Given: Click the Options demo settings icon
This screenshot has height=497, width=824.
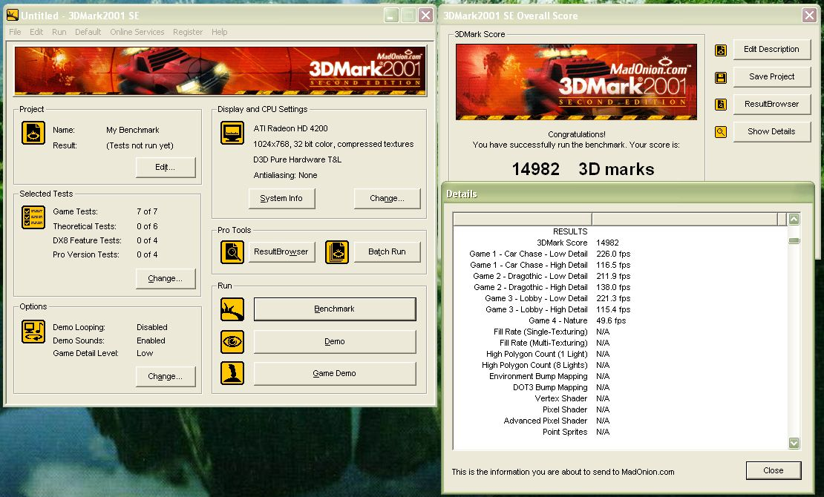Looking at the screenshot, I should click(33, 332).
